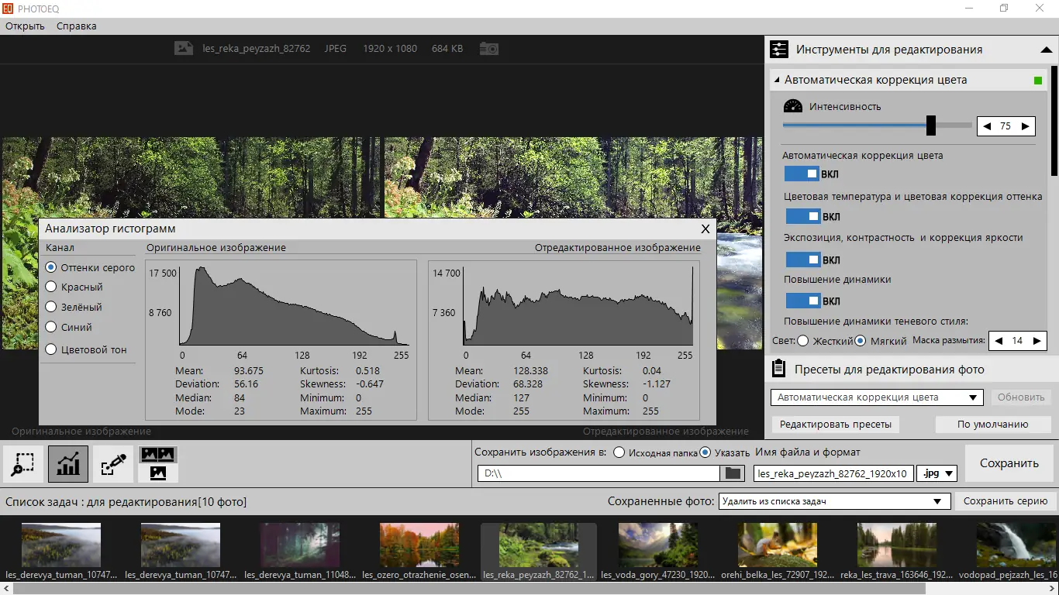Collapse the Автоматическая коррекция цвета section
The height and width of the screenshot is (595, 1059).
(778, 80)
